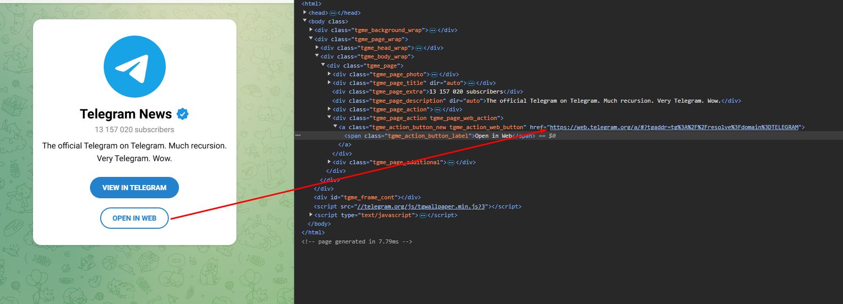Collapse the tgme_action_web_button anchor node

[x=336, y=127]
